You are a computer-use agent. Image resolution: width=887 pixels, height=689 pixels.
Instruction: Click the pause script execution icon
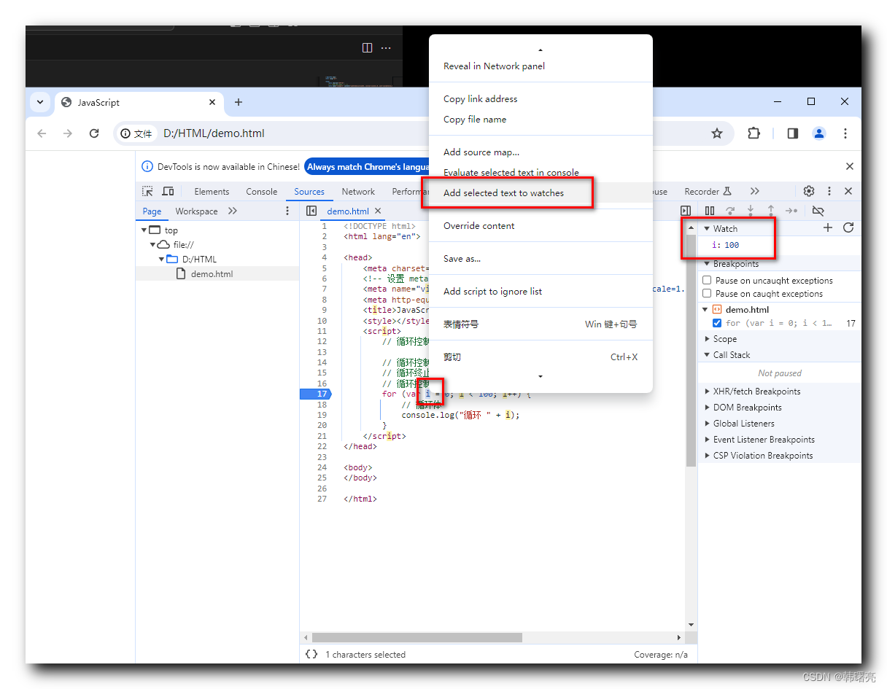pos(710,211)
